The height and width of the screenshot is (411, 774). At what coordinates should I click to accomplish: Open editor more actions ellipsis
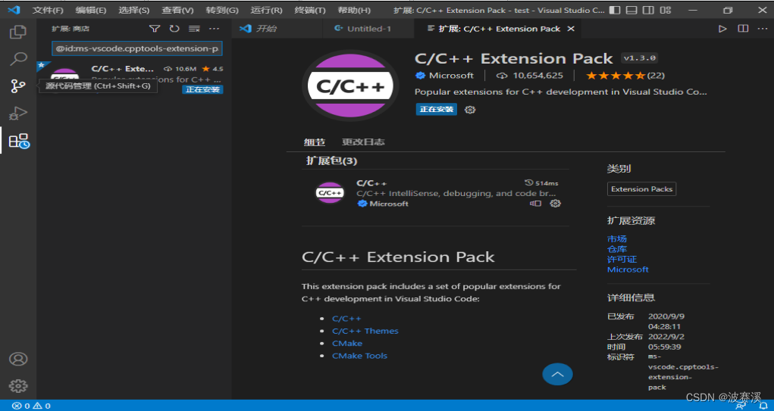[x=763, y=29]
